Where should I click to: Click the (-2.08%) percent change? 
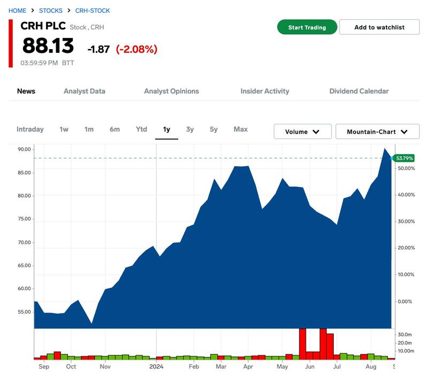point(136,49)
